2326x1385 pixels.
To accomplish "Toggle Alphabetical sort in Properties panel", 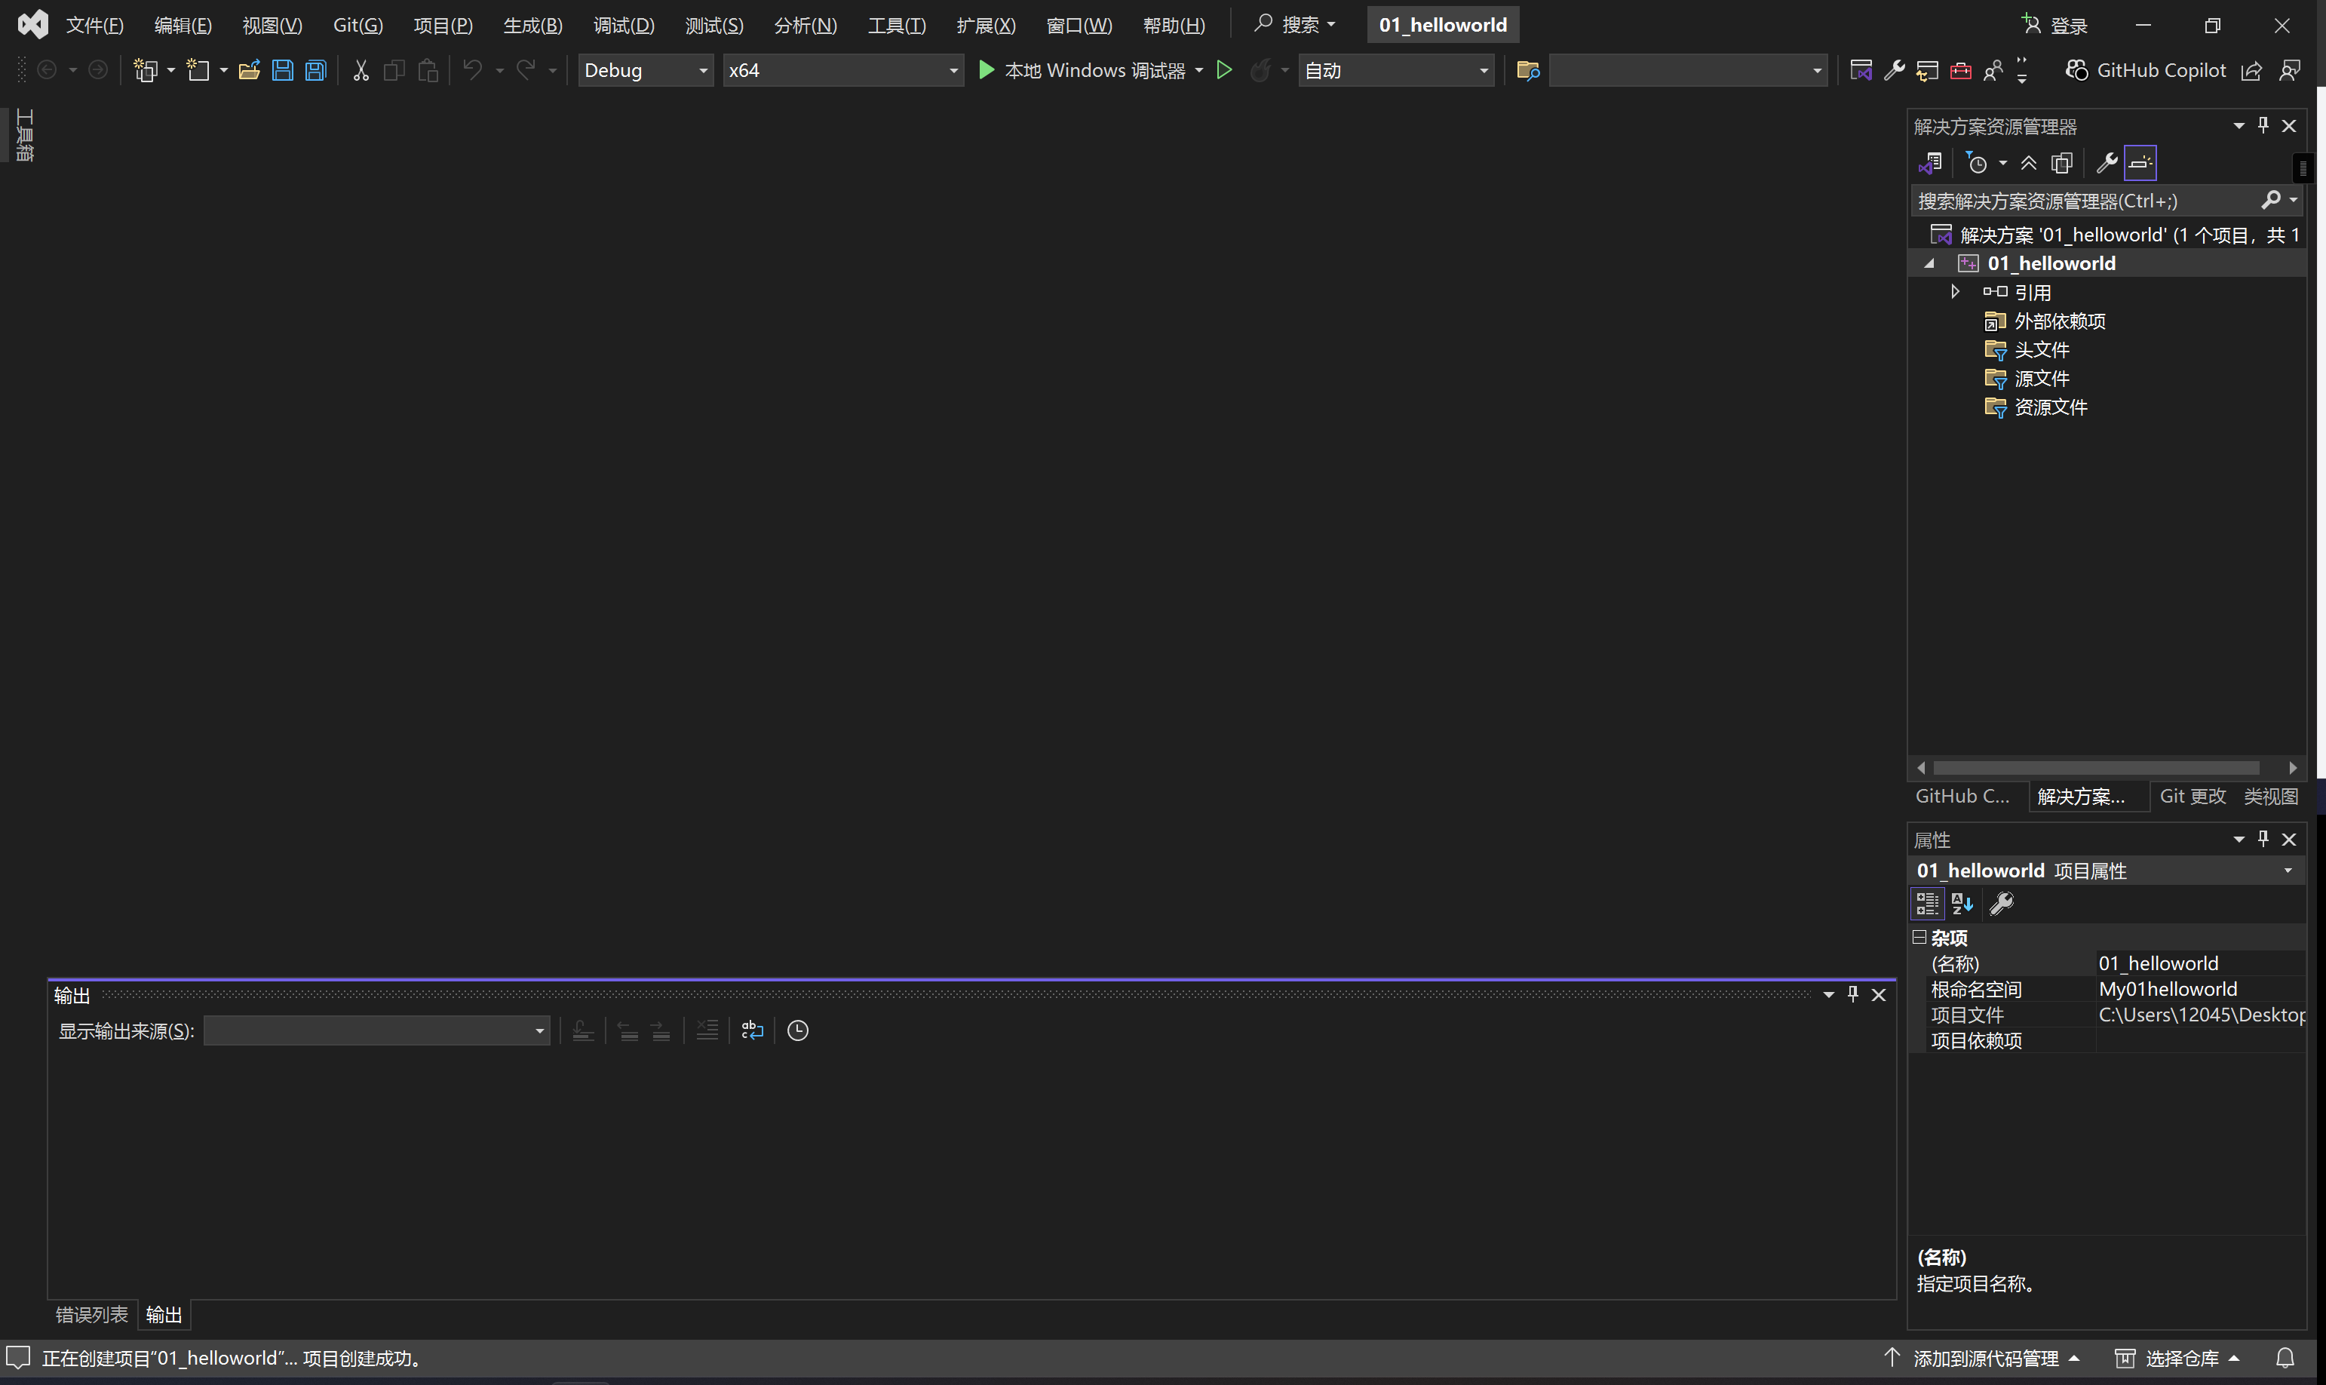I will (1963, 904).
